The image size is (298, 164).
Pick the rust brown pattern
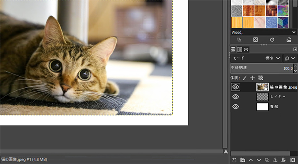248,11
